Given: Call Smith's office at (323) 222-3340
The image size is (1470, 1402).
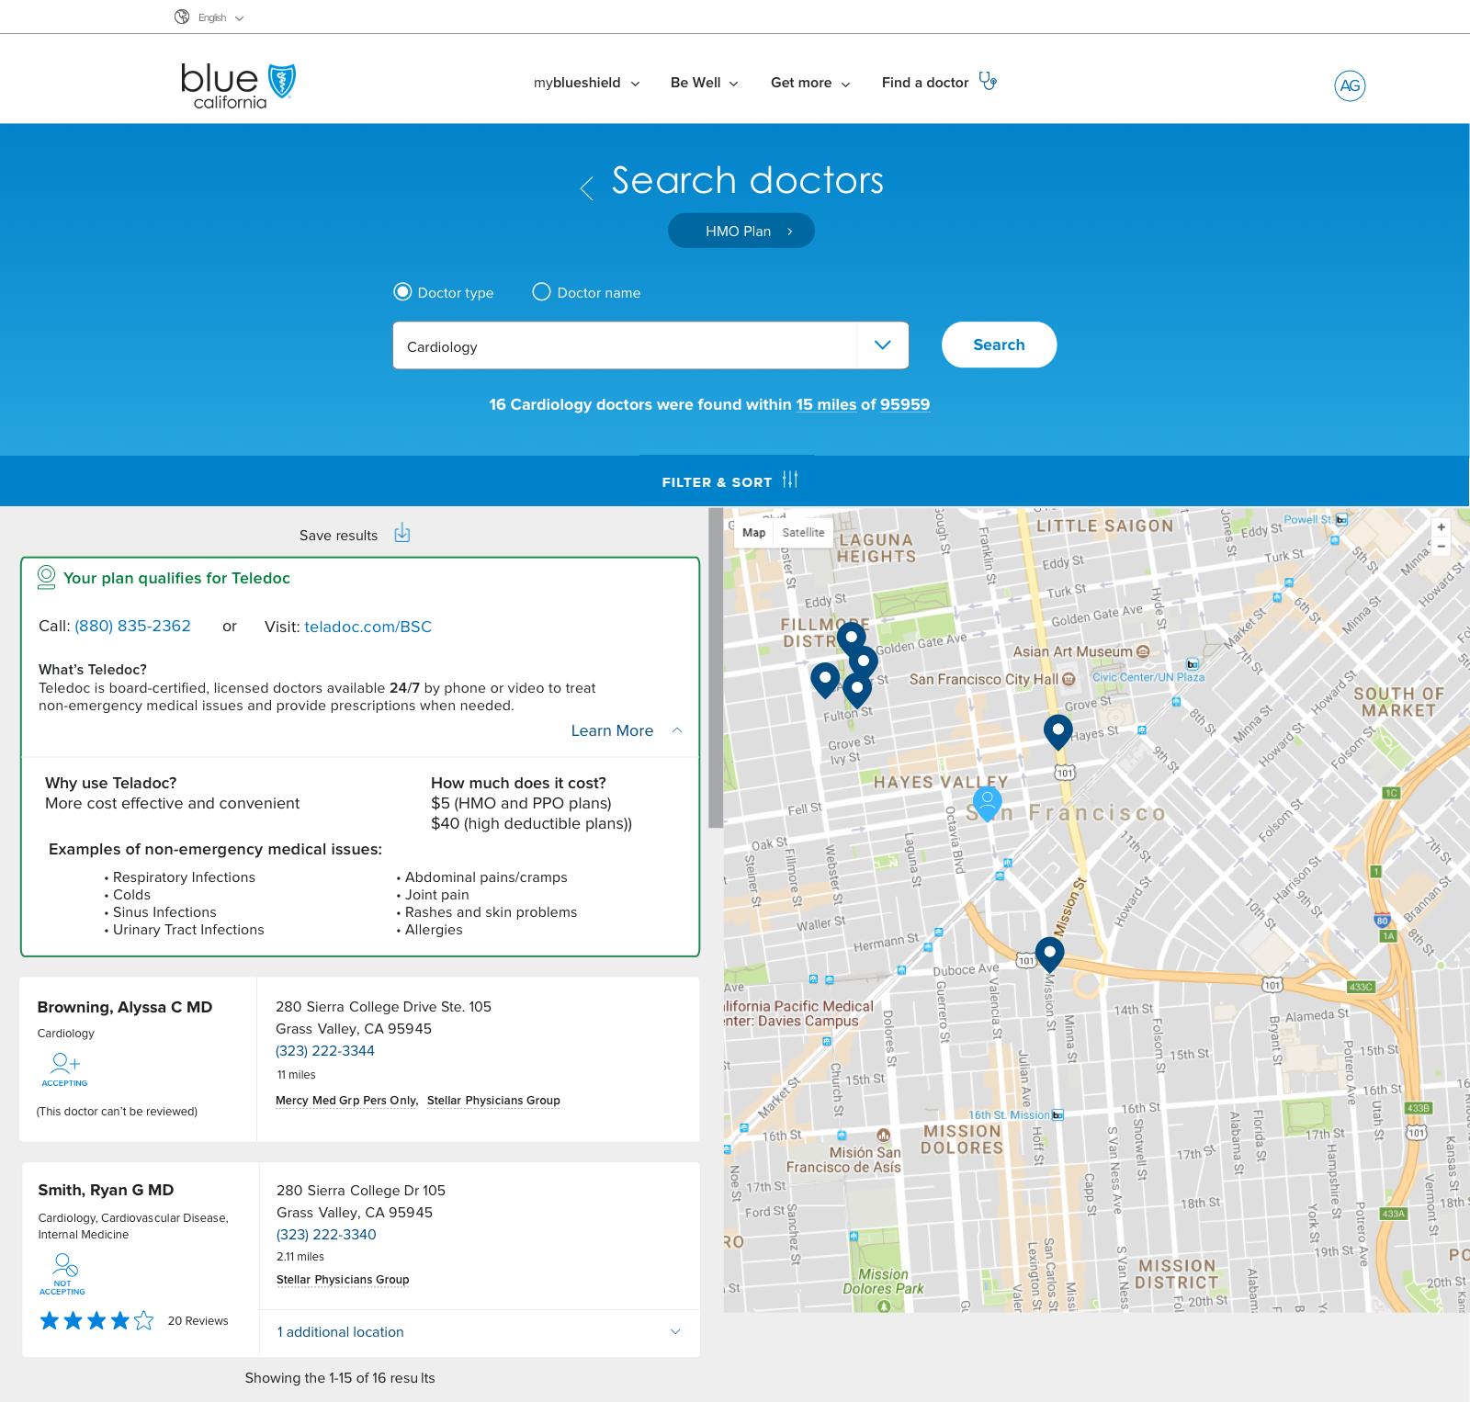Looking at the screenshot, I should [326, 1235].
